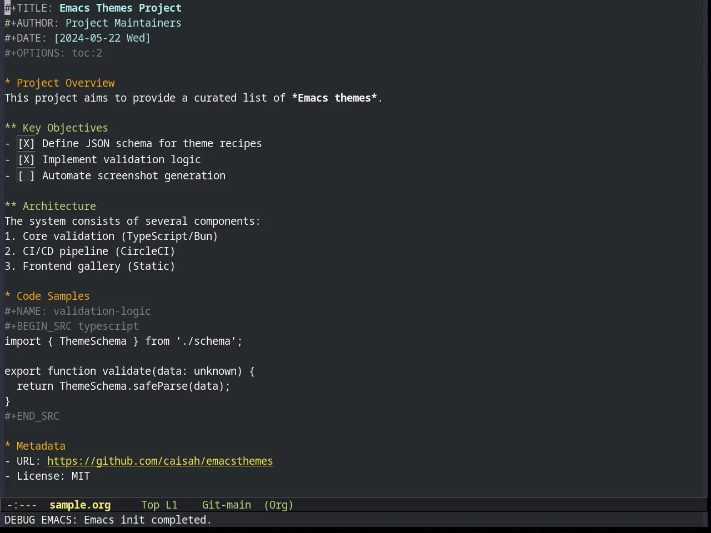
Task: Click the '- License: MIT' line
Action: 47,476
